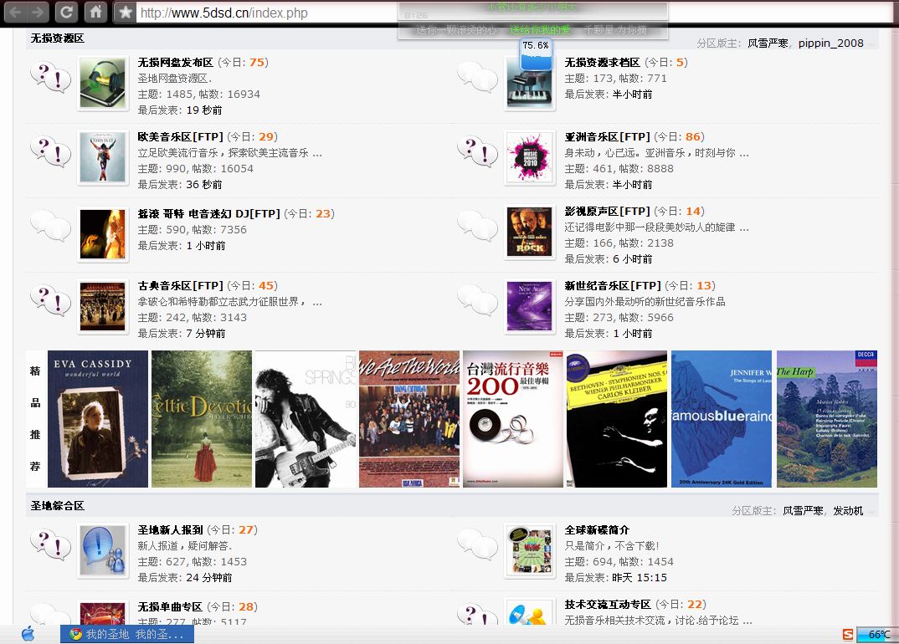The image size is (899, 644).
Task: Open last post 7 分钟前 link
Action: [206, 334]
